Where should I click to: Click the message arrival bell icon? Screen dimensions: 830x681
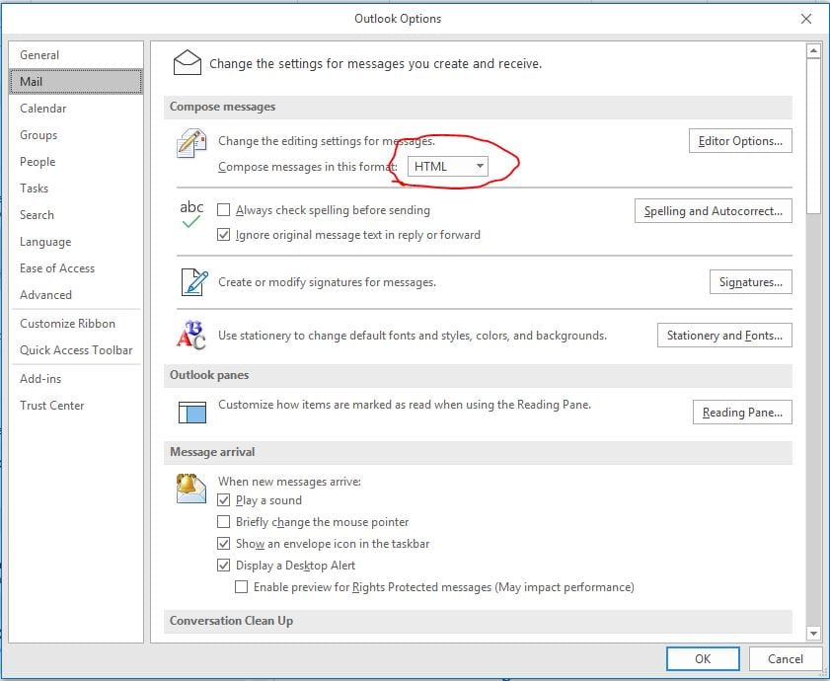[189, 488]
